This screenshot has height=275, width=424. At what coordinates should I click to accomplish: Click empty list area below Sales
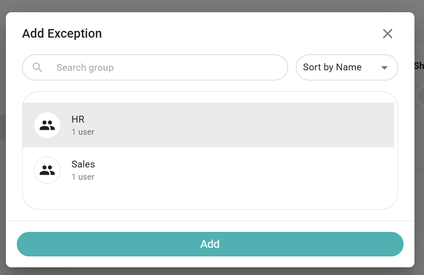[208, 201]
